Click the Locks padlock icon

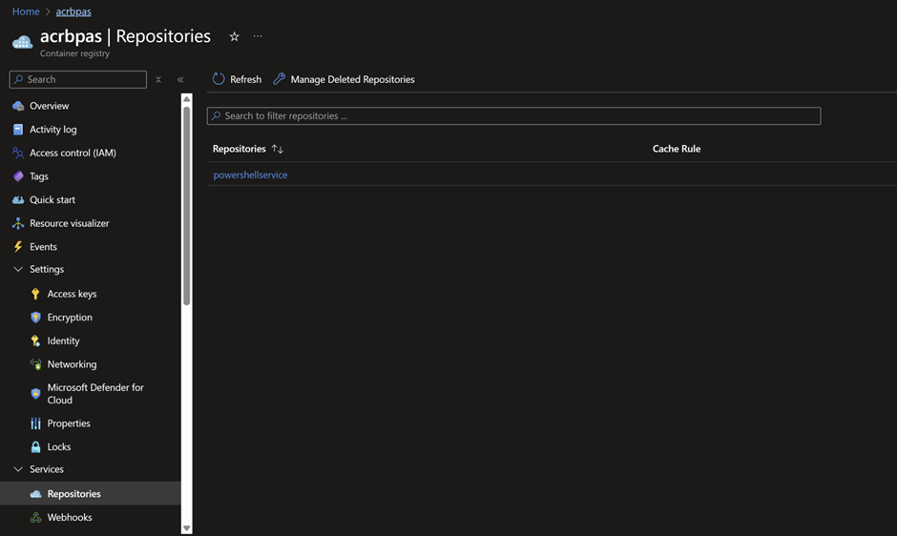pos(35,446)
